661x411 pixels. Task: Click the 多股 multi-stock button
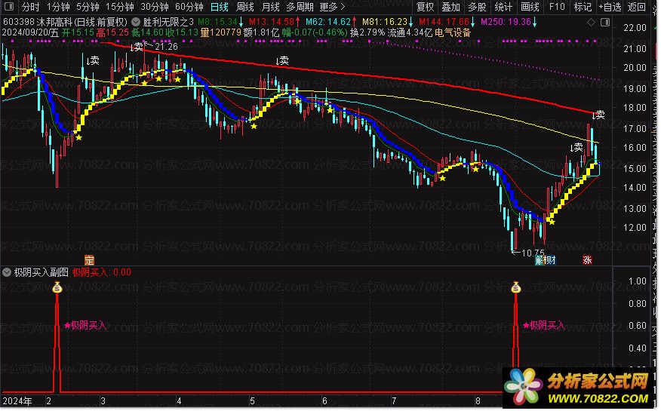tap(477, 7)
